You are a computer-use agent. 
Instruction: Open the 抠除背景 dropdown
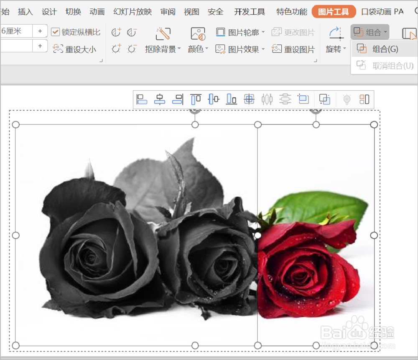pos(163,49)
